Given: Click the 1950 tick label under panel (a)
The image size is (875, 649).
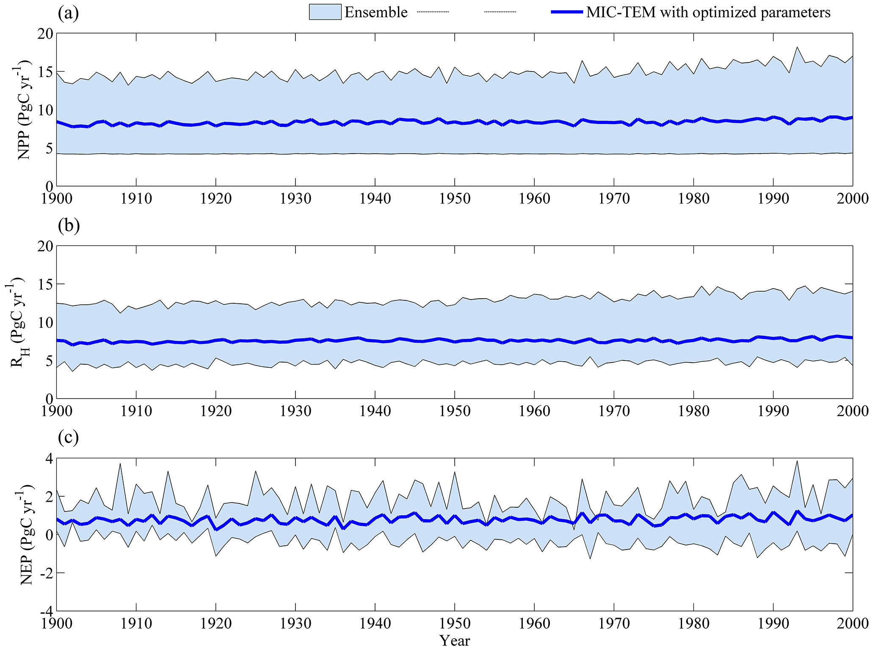Looking at the screenshot, I should (454, 198).
